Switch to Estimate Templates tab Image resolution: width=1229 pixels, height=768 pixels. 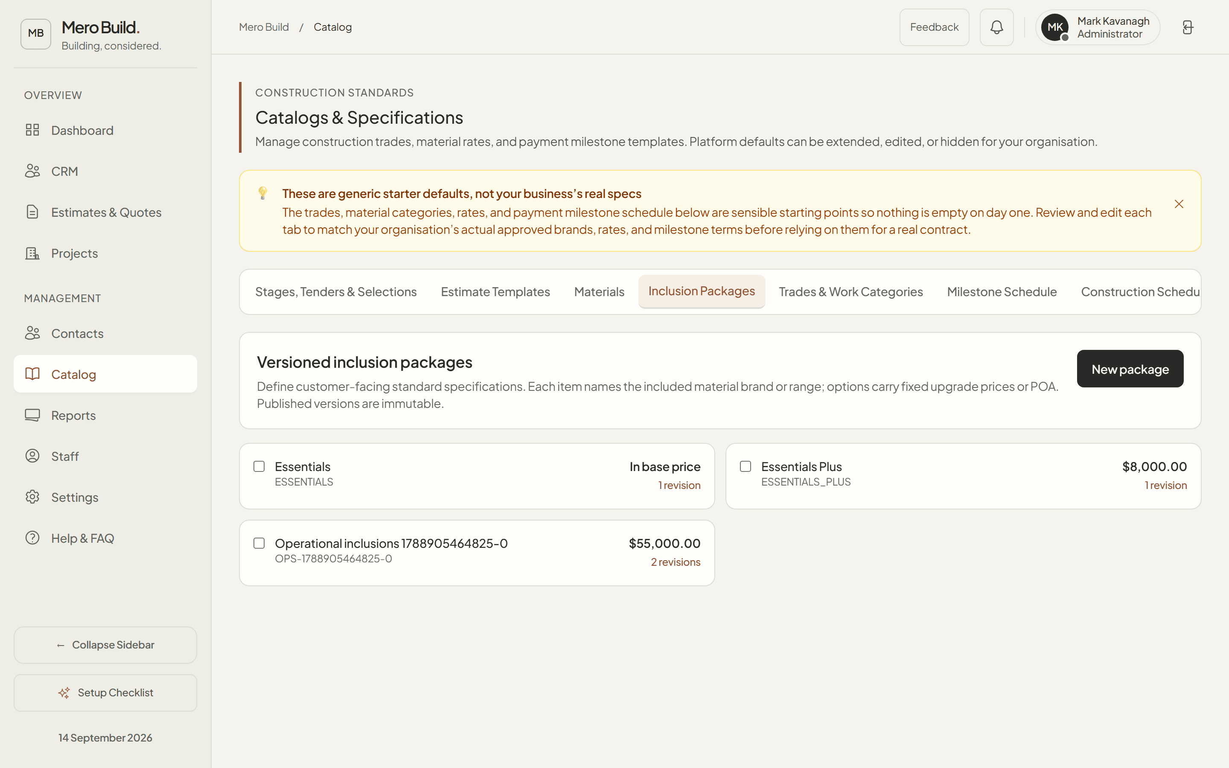point(495,292)
